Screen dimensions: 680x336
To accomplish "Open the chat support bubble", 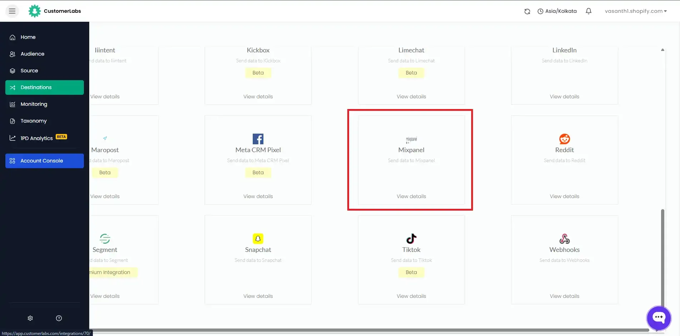I will (659, 318).
